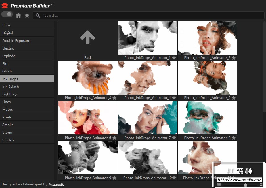Select Photo_InkDrops_Animator_3 eye thumbnail
This screenshot has width=266, height=188.
coord(88,78)
